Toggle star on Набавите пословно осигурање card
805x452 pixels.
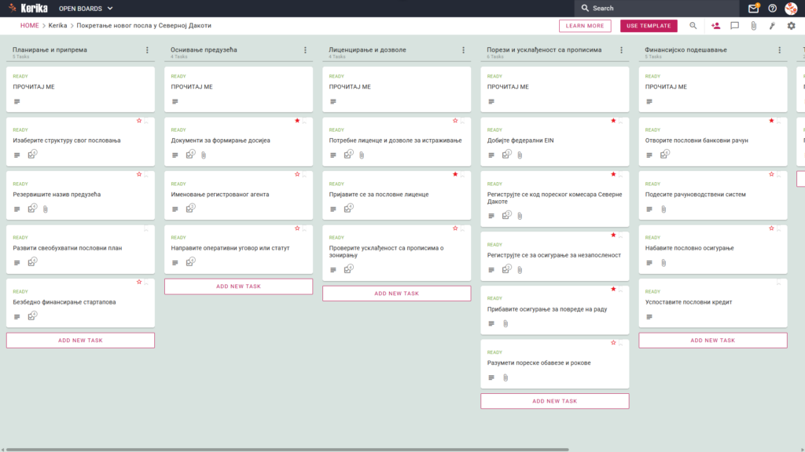click(771, 228)
